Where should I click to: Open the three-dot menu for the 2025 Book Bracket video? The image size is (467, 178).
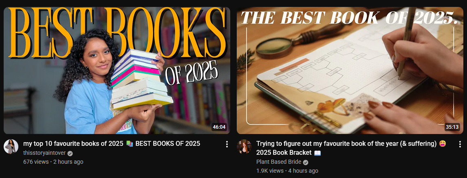(460, 144)
